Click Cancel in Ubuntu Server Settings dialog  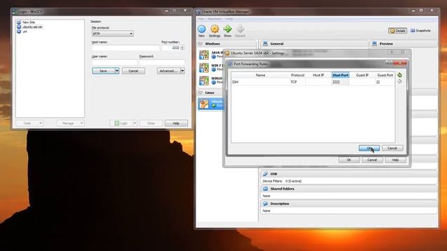[372, 160]
